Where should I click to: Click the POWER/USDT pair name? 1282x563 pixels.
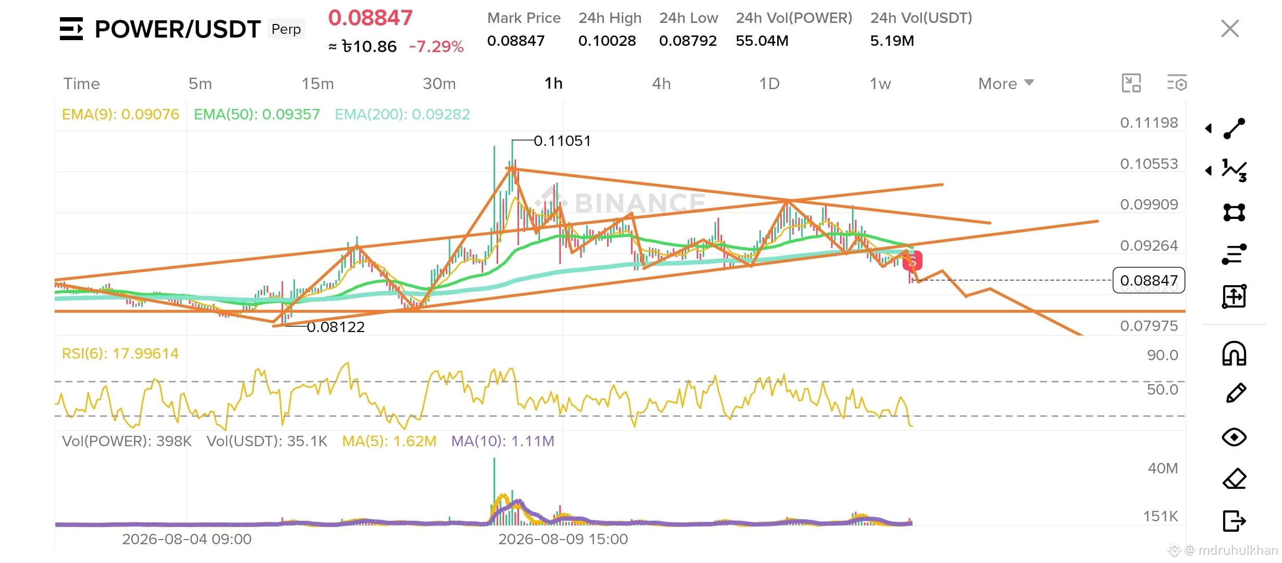tap(178, 29)
